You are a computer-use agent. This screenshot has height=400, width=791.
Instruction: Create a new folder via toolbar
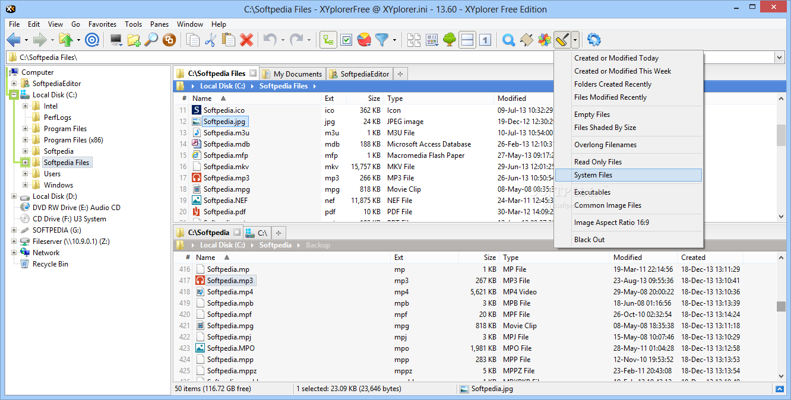[134, 40]
